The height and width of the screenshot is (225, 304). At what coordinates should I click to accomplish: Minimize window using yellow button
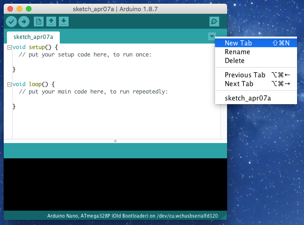point(19,9)
